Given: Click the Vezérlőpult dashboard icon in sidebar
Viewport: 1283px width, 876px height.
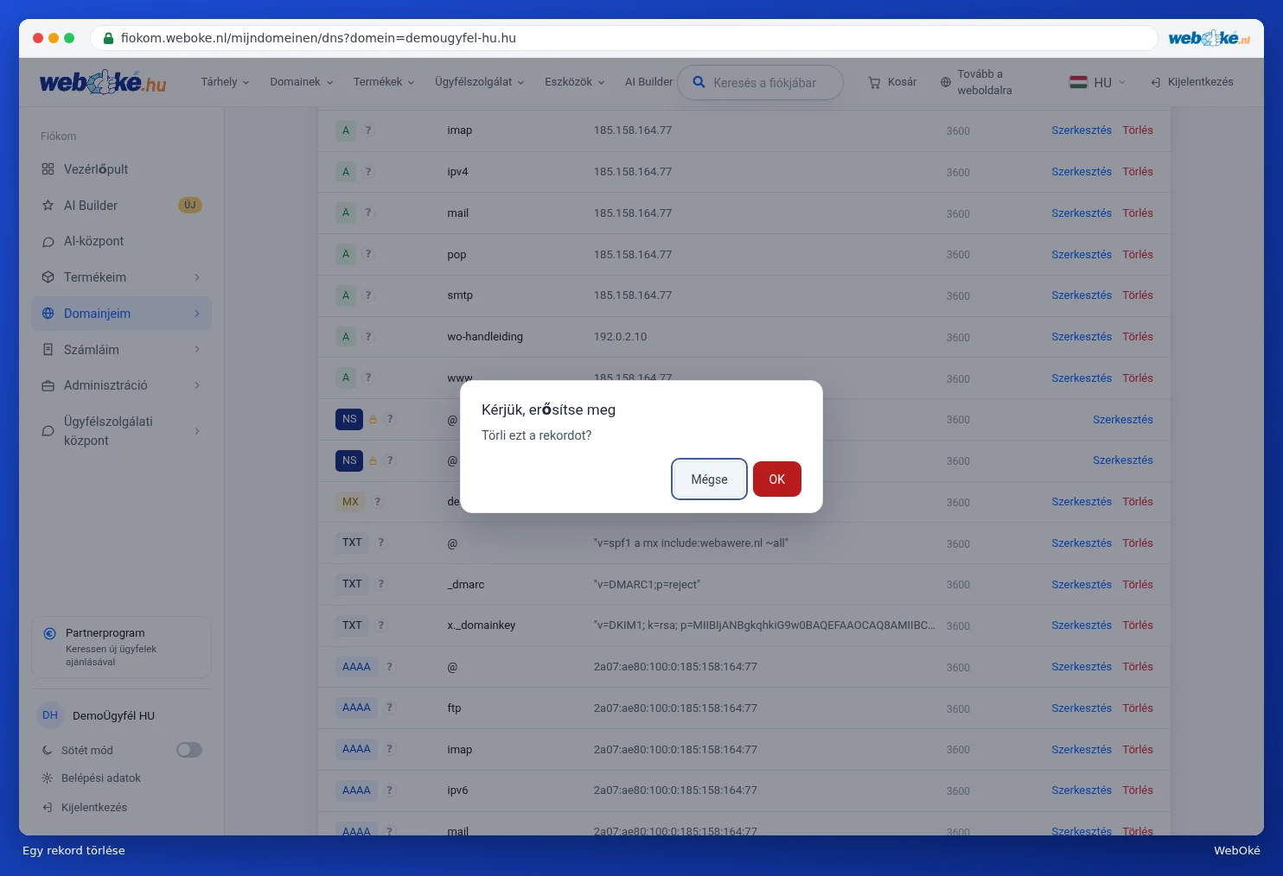Looking at the screenshot, I should (48, 169).
